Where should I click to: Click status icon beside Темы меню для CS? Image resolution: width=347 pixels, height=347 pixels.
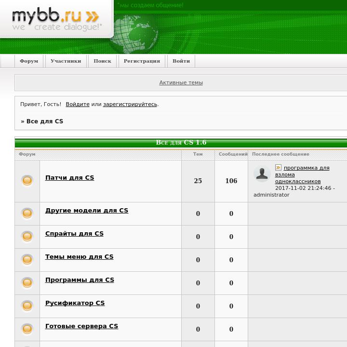(27, 260)
